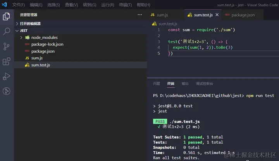Open the Extensions view in the activity bar
This screenshot has height=161, width=279.
pos(7,61)
